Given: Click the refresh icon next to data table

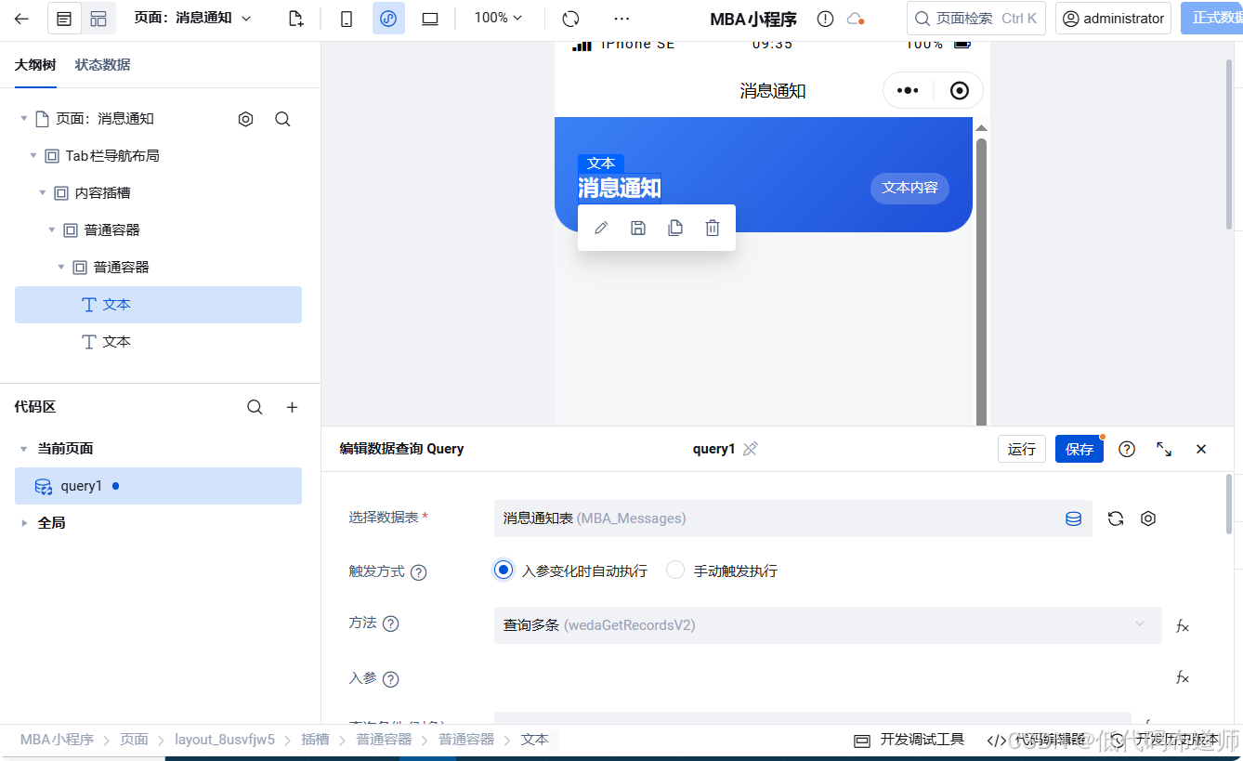Looking at the screenshot, I should 1116,518.
